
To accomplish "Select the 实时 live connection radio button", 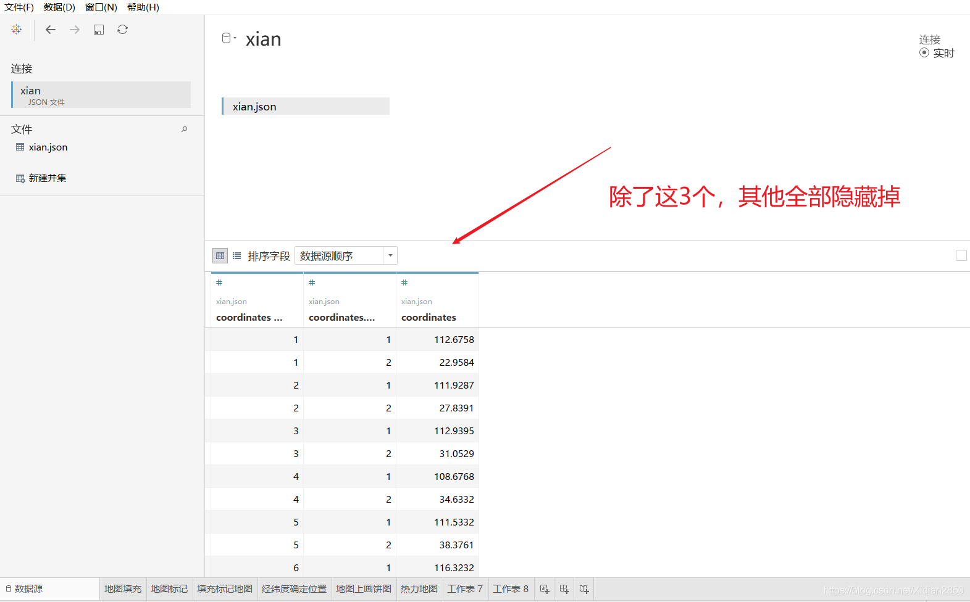I will (924, 53).
